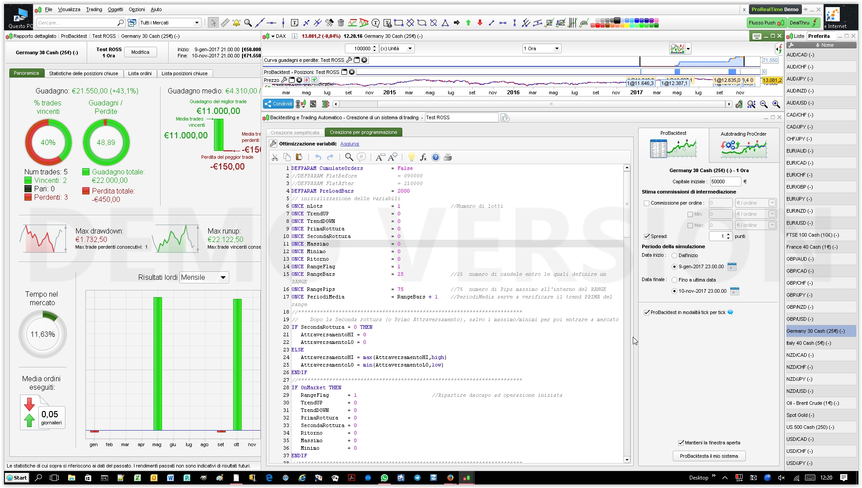Select the Dall'inizio radio button
Image resolution: width=862 pixels, height=488 pixels.
(674, 256)
